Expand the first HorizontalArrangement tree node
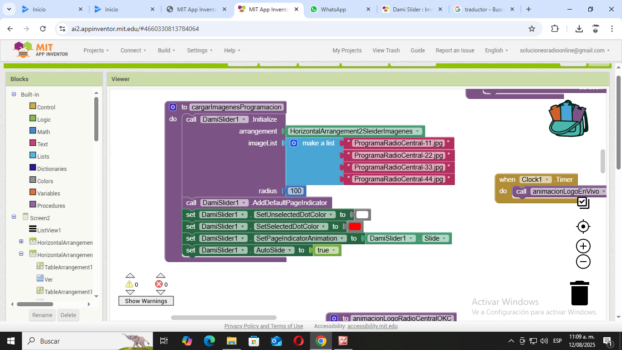622x350 pixels. [x=21, y=242]
